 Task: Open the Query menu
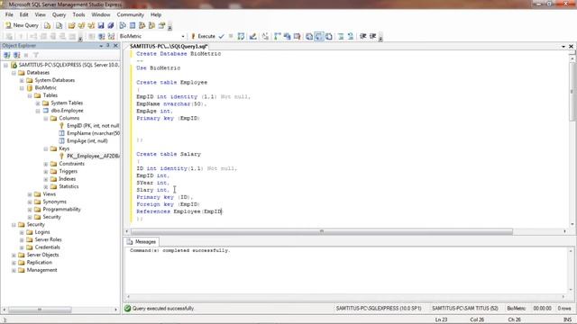(59, 14)
